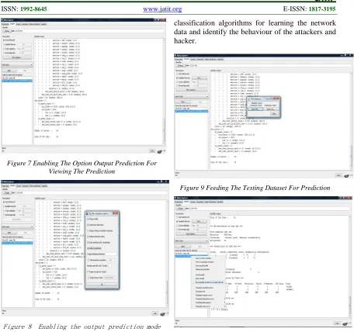Close the evaluation options dialog in Figure 8
The width and height of the screenshot is (354, 332).
coord(116,213)
